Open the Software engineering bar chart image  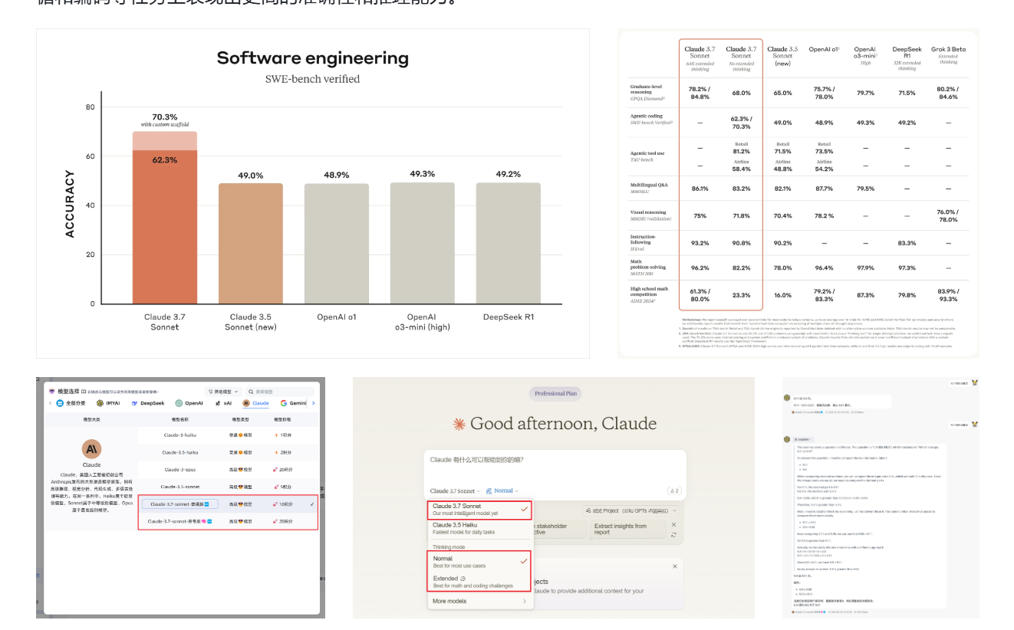313,193
